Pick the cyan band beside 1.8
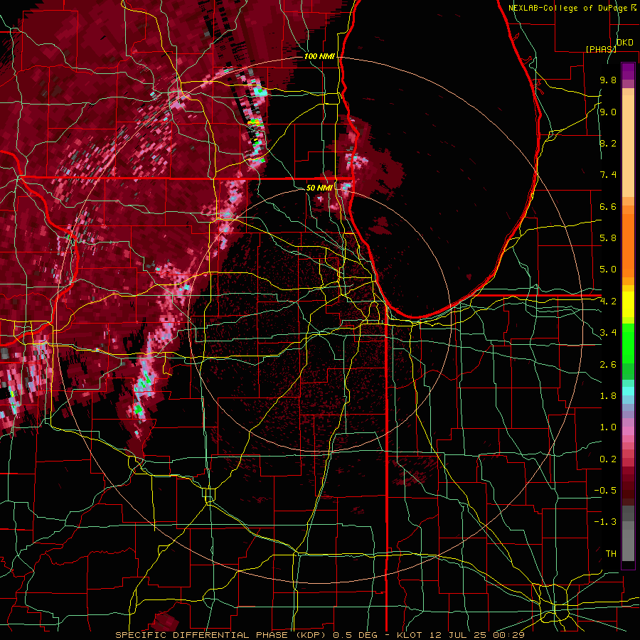The image size is (640, 640). [628, 391]
